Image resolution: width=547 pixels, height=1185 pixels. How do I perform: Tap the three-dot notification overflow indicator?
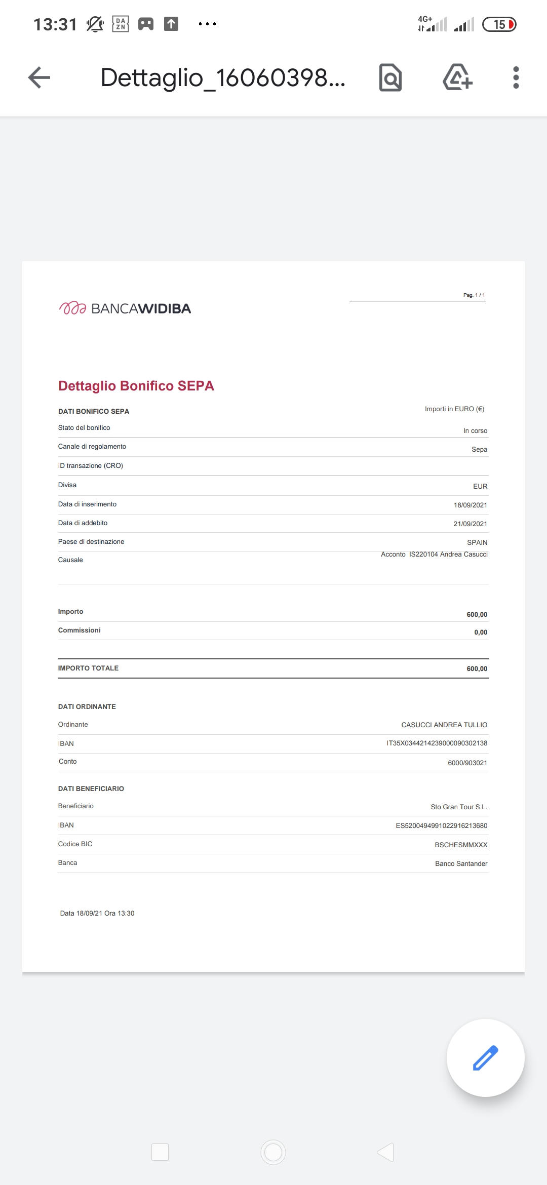point(208,24)
